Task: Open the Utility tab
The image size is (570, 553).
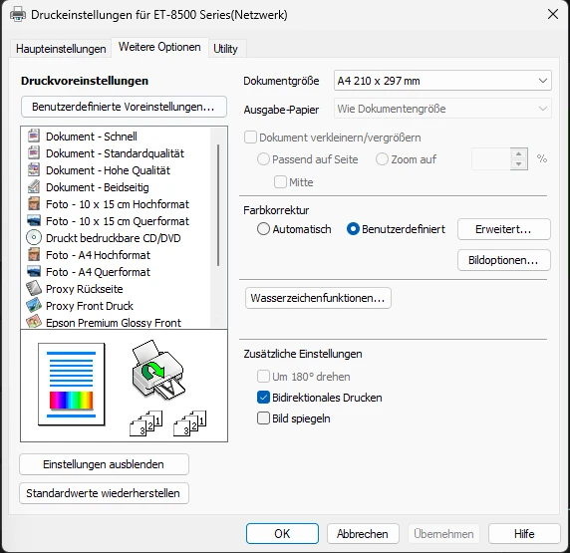Action: coord(225,49)
